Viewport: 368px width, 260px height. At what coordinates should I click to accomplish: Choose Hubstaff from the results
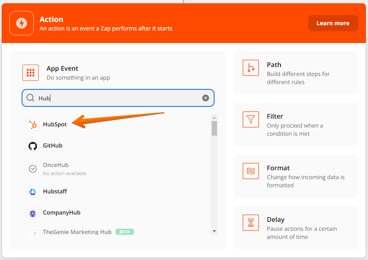coord(55,191)
